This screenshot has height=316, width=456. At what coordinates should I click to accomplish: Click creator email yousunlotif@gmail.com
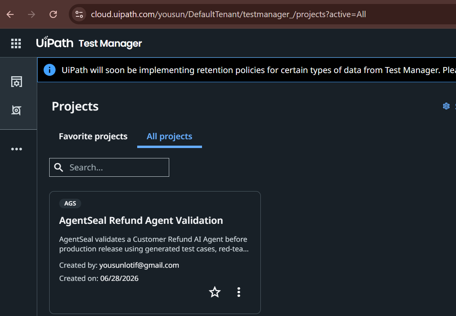pos(139,265)
